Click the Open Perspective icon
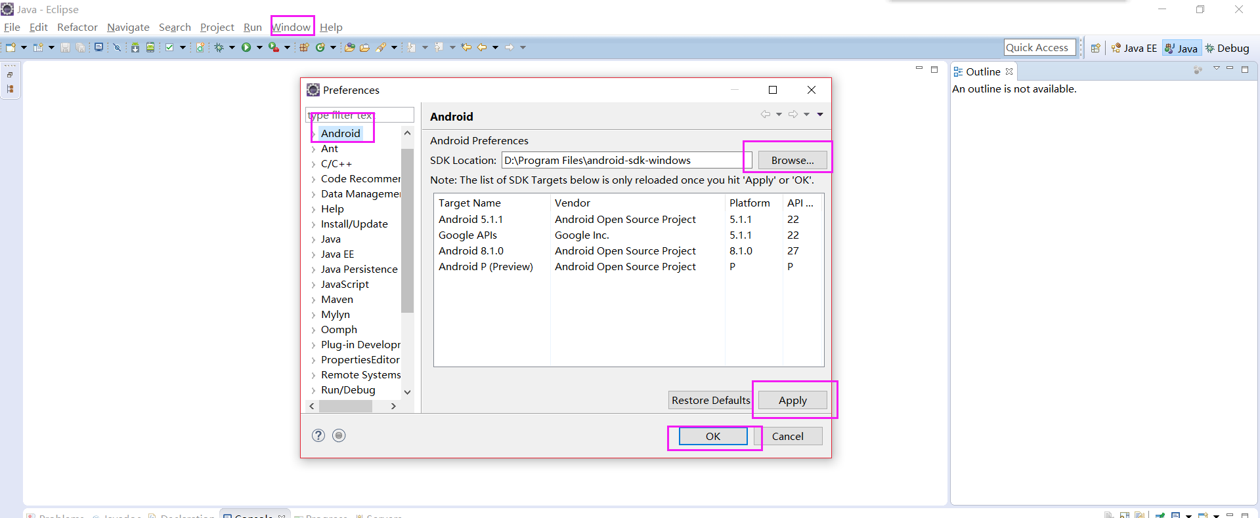The height and width of the screenshot is (518, 1260). [1095, 48]
